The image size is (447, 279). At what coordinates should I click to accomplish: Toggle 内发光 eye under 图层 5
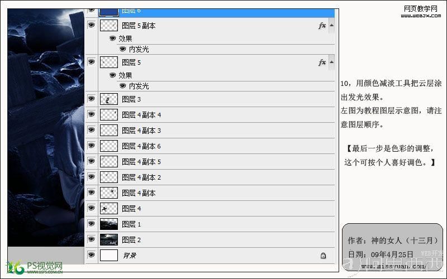tap(122, 86)
